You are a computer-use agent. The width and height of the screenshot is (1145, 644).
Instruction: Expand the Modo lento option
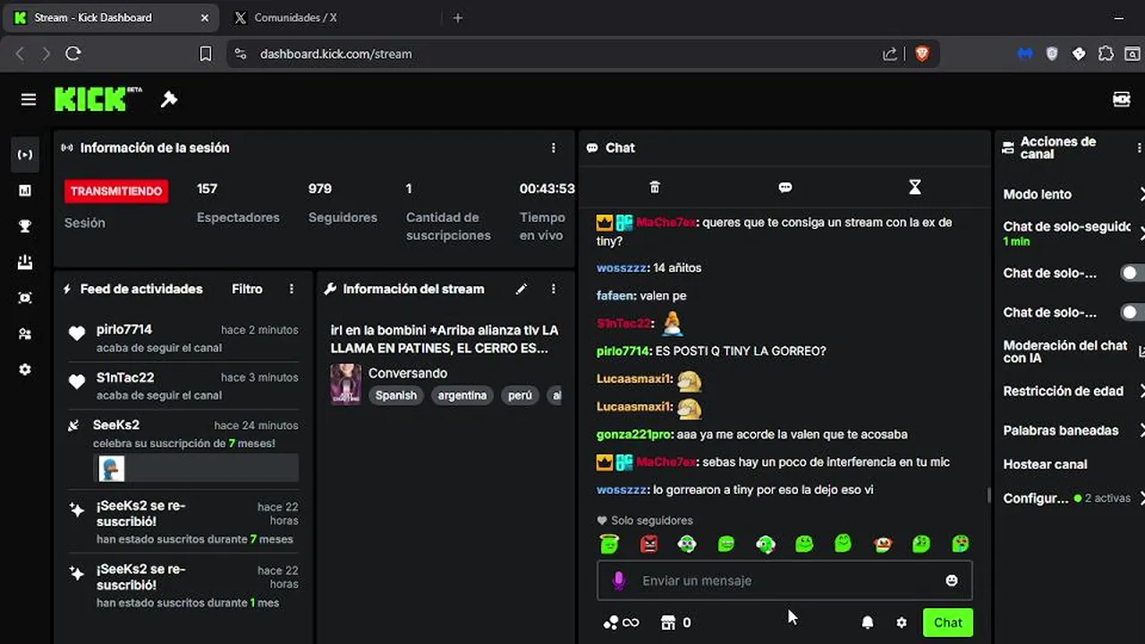pos(1142,194)
